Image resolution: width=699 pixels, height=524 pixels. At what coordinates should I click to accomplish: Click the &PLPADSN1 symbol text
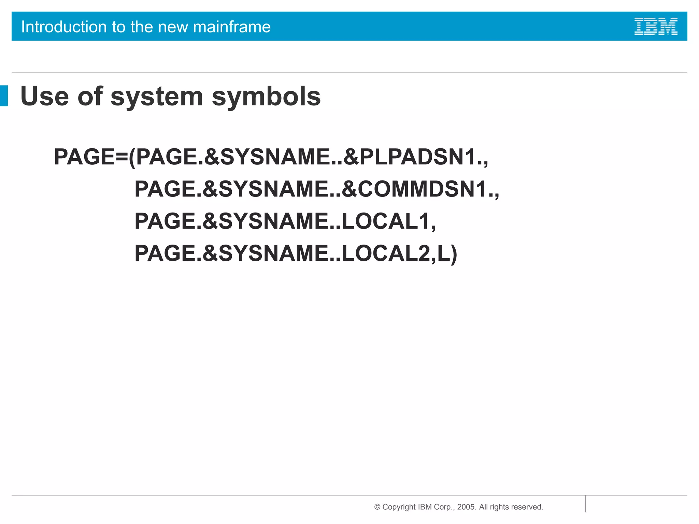point(410,157)
